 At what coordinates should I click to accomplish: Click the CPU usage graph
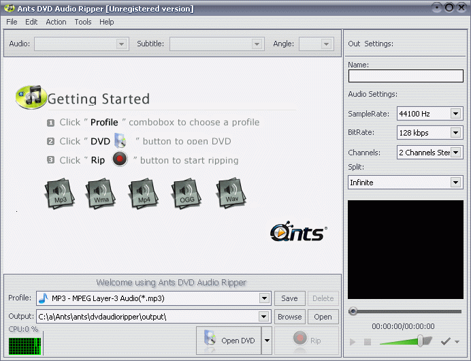(25, 346)
